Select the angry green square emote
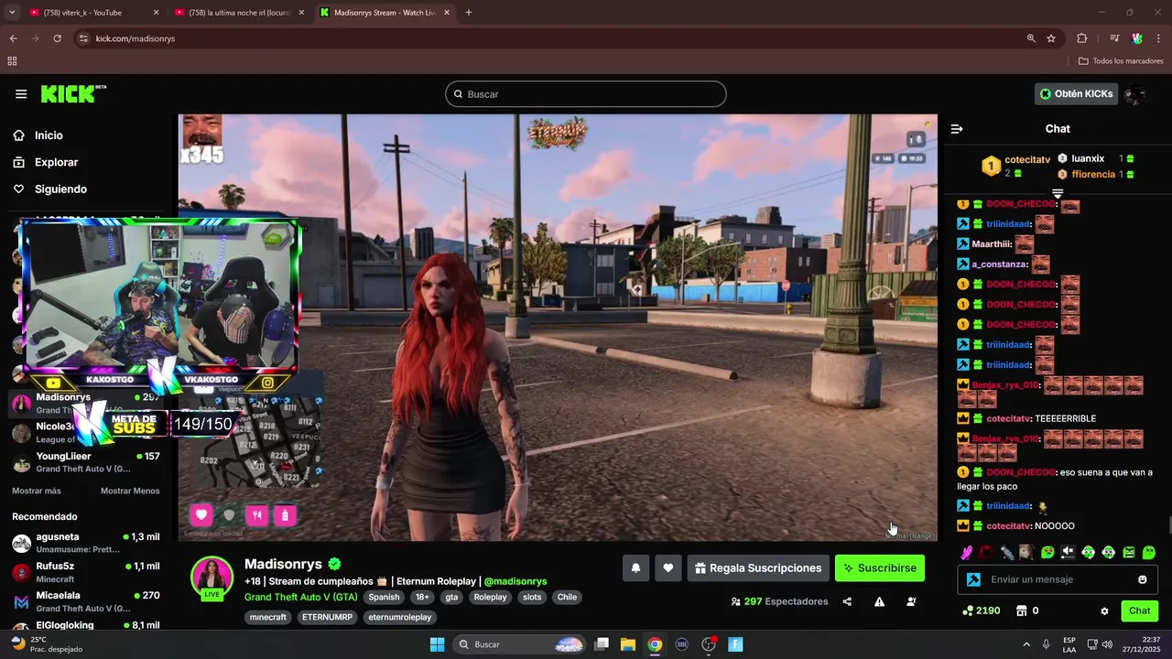1172x659 pixels. click(x=1129, y=552)
